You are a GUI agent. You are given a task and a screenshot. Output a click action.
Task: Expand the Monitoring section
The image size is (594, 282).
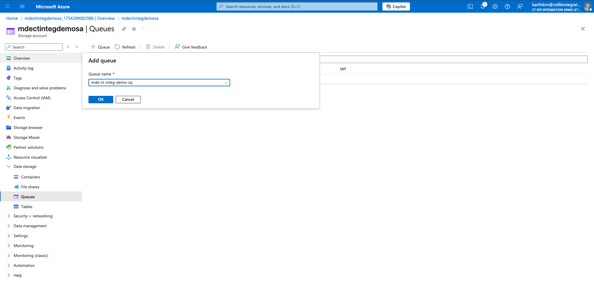(9, 246)
